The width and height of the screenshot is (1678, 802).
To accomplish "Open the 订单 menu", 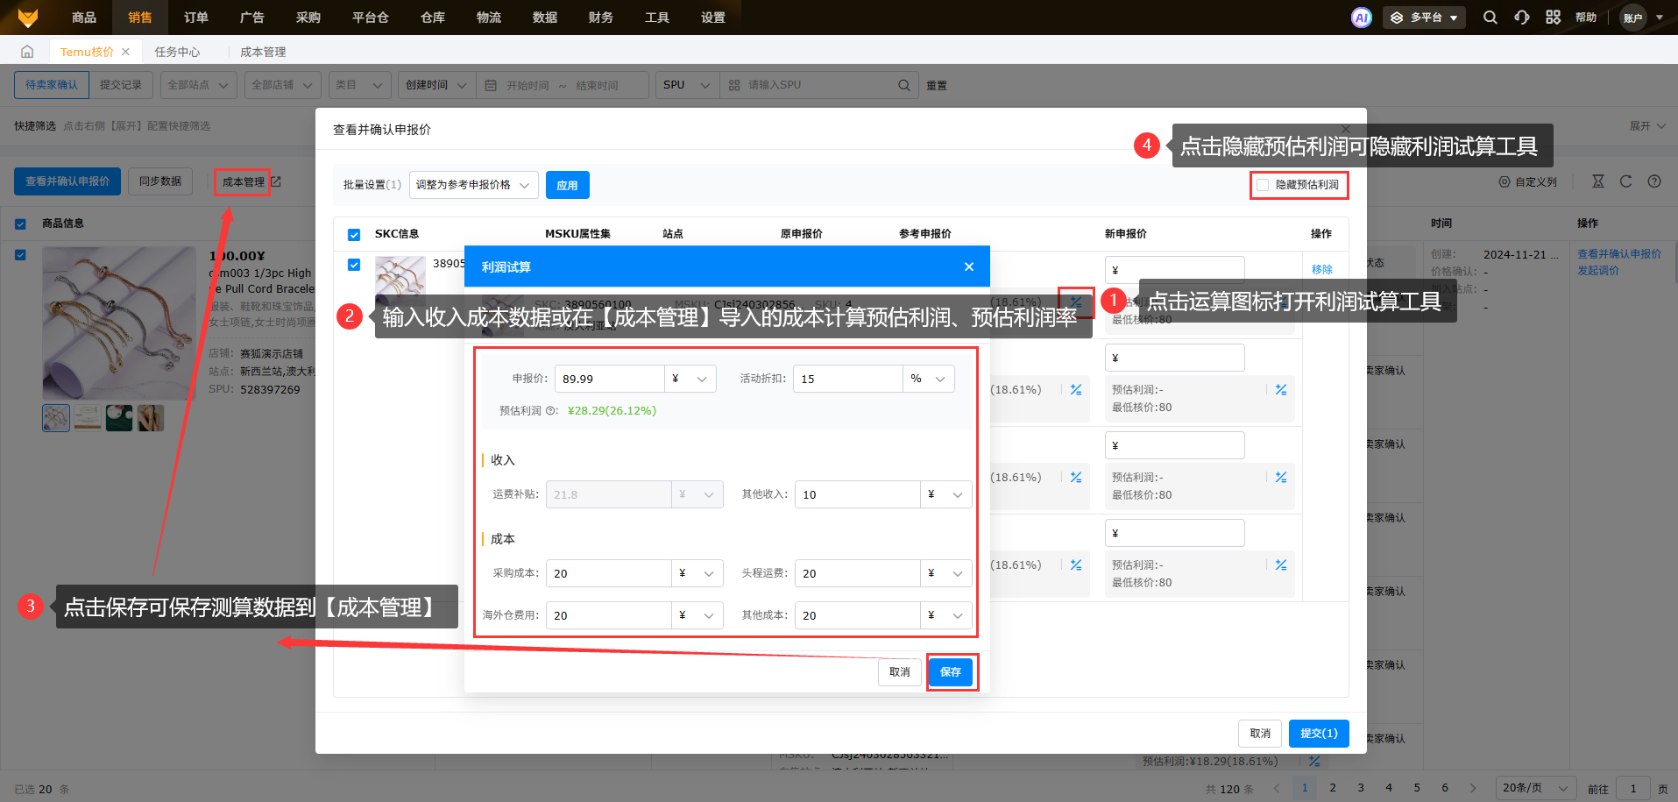I will [195, 18].
